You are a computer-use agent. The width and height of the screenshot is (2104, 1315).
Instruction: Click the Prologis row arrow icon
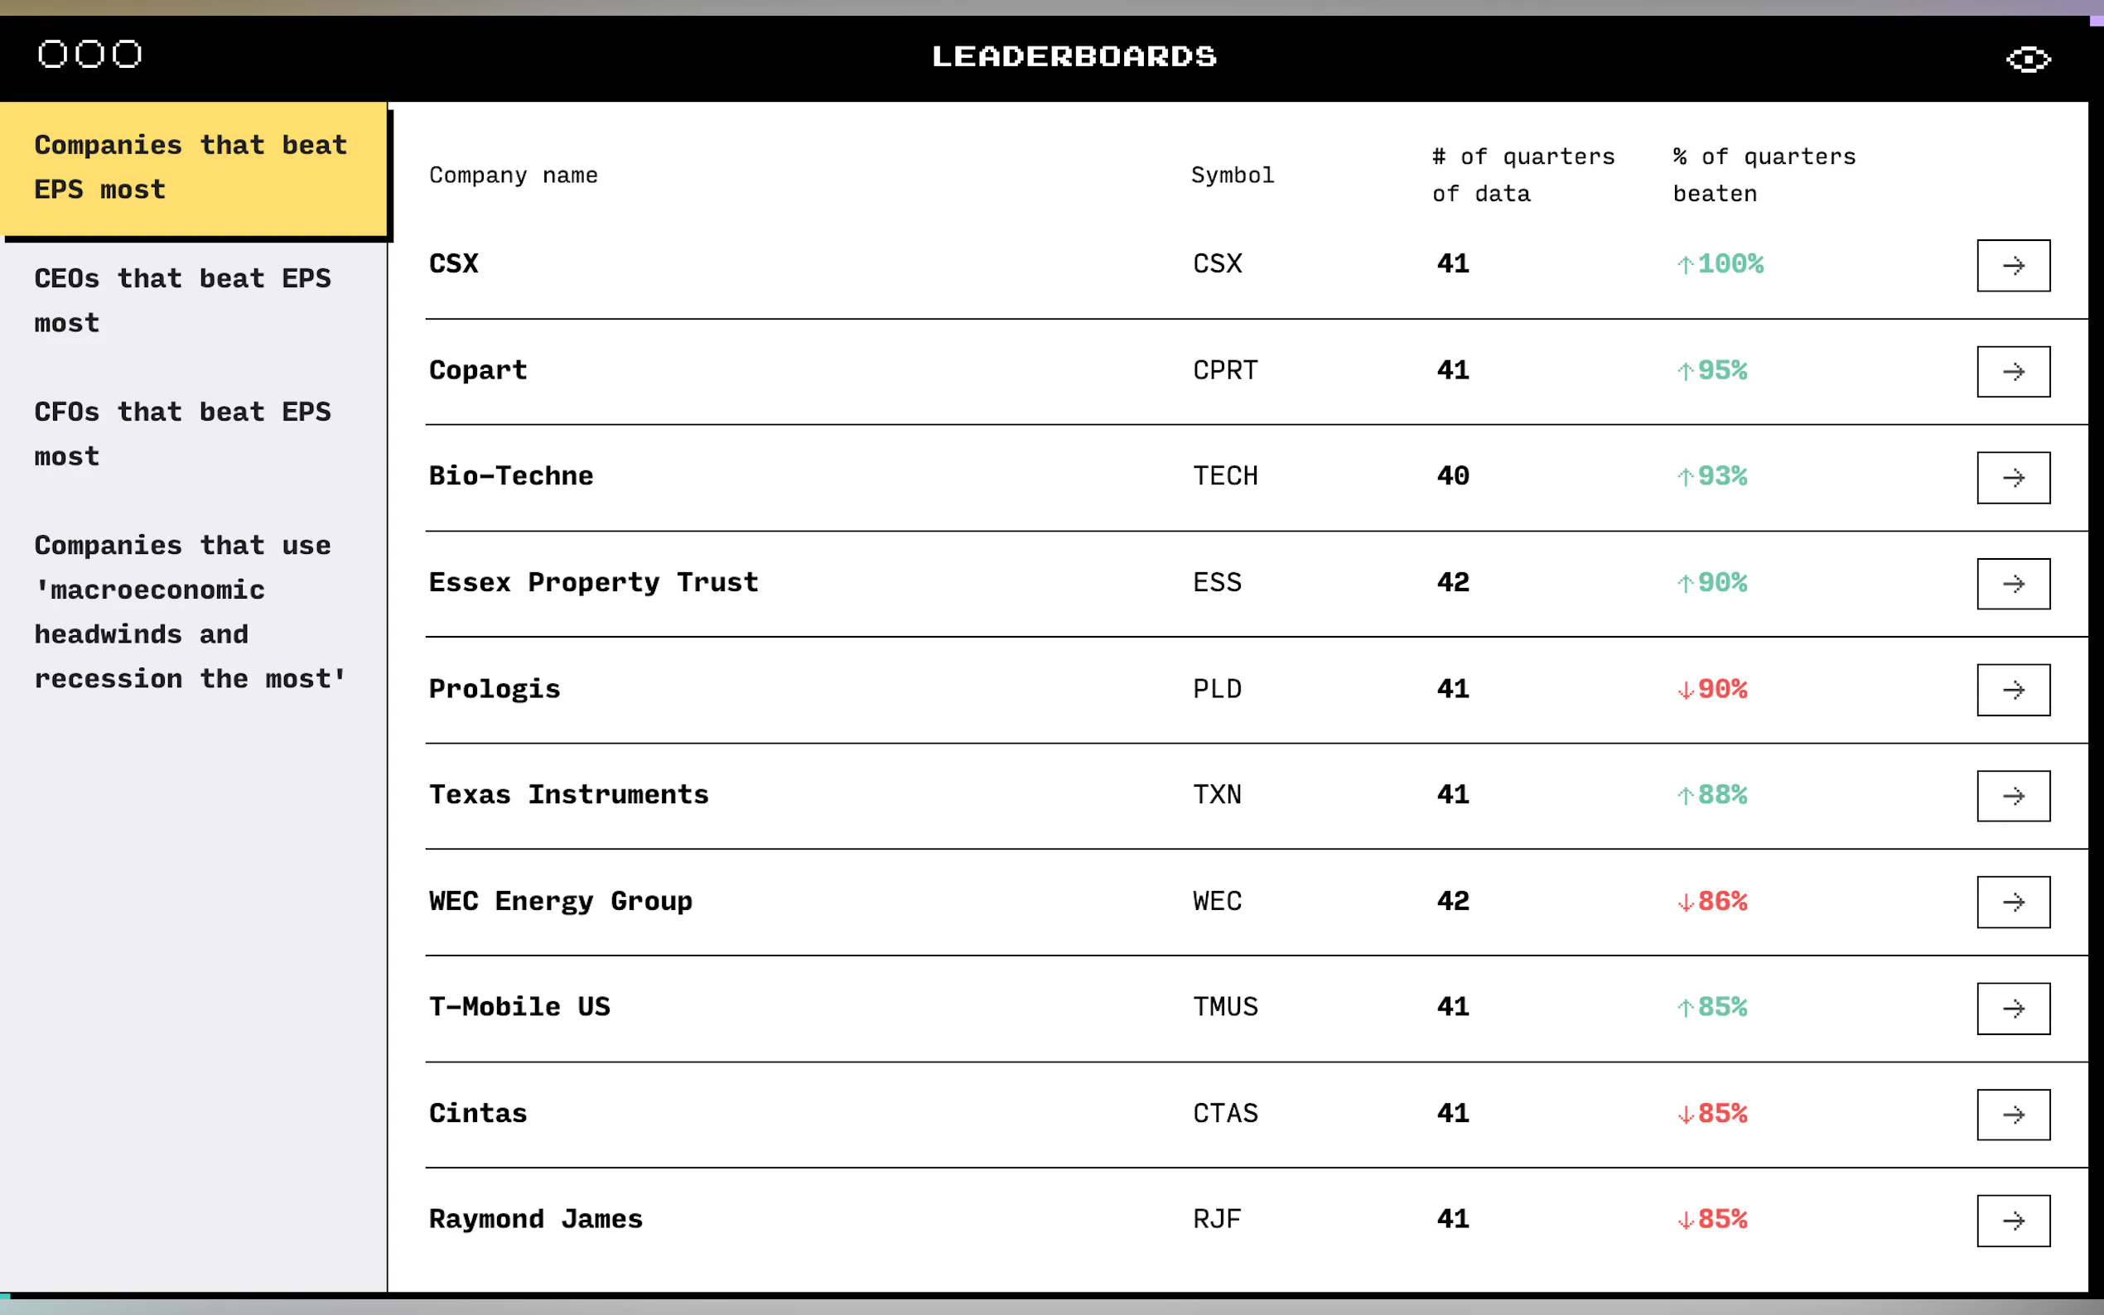click(x=2013, y=690)
